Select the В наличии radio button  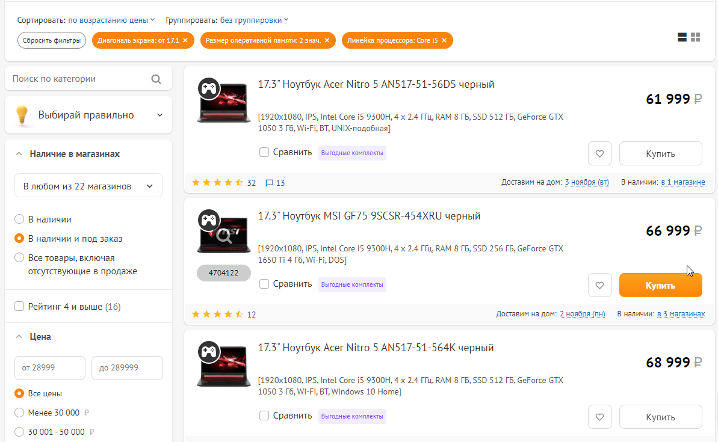coord(19,219)
